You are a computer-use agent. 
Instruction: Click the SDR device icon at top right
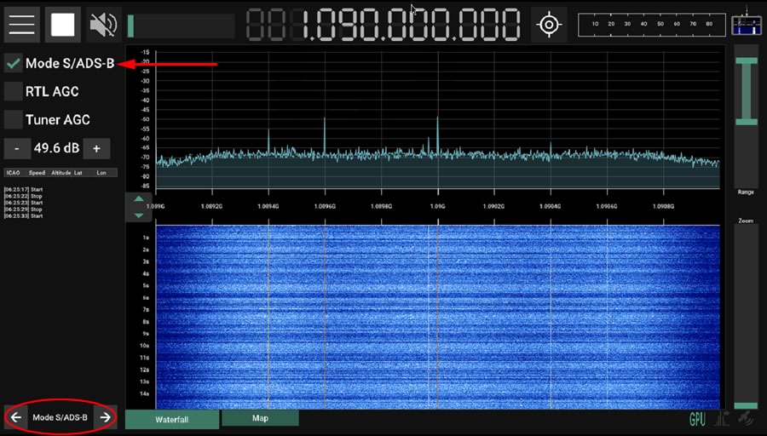coord(745,24)
